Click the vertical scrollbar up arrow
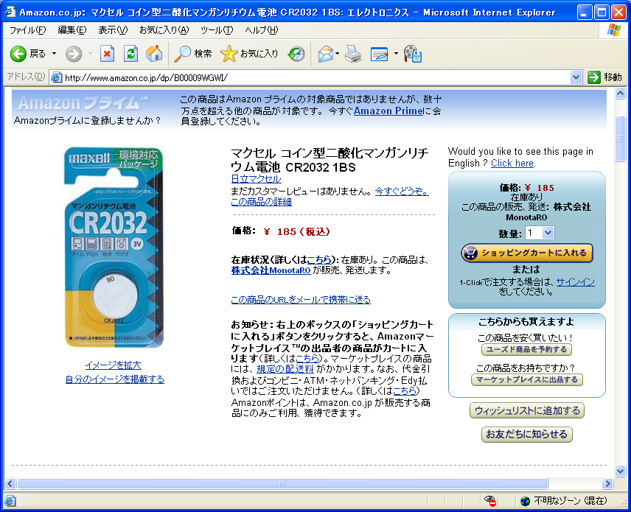 pyautogui.click(x=620, y=94)
